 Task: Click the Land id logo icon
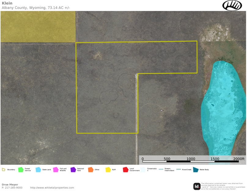(x=197, y=186)
